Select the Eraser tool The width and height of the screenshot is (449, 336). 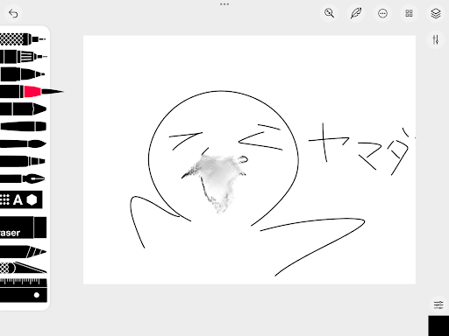(x=23, y=227)
